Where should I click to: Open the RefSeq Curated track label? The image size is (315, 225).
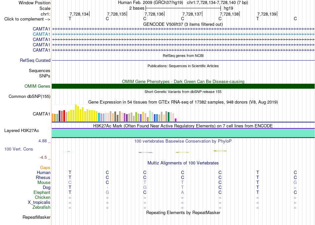pos(35,60)
